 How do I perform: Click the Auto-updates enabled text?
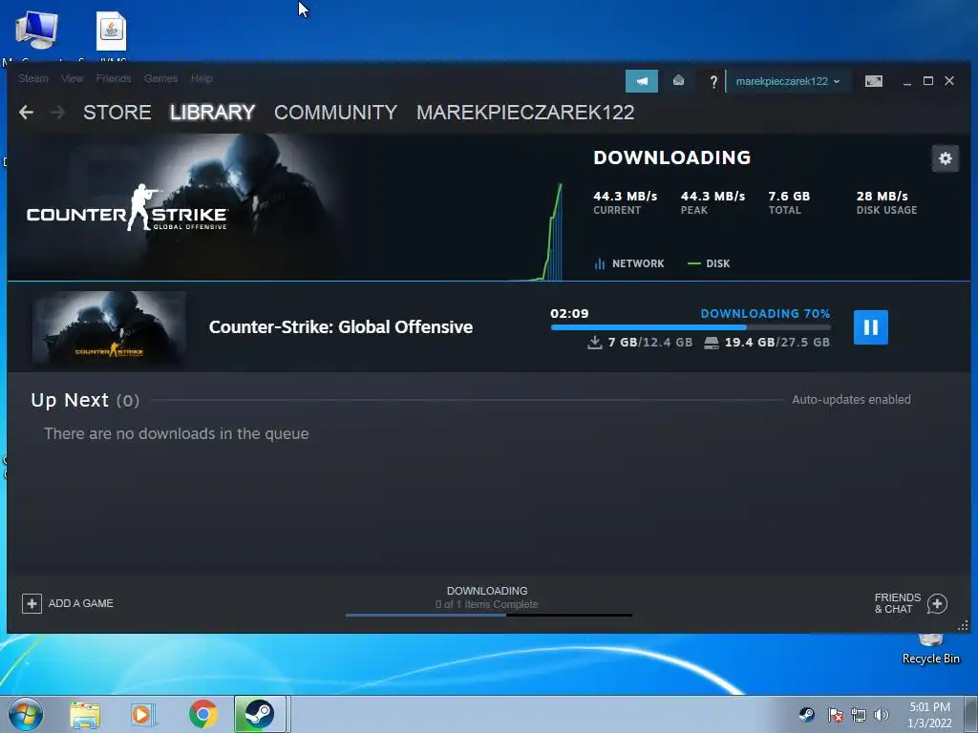[851, 400]
